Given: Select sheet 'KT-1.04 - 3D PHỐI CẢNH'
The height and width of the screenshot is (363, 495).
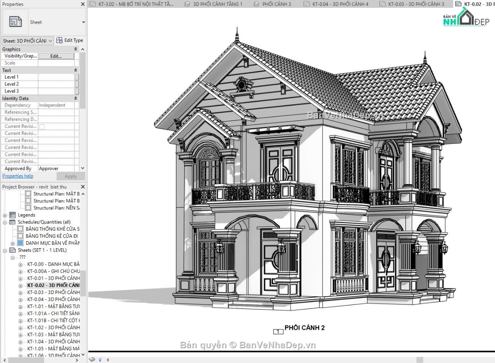Looking at the screenshot, I should click(53, 342).
